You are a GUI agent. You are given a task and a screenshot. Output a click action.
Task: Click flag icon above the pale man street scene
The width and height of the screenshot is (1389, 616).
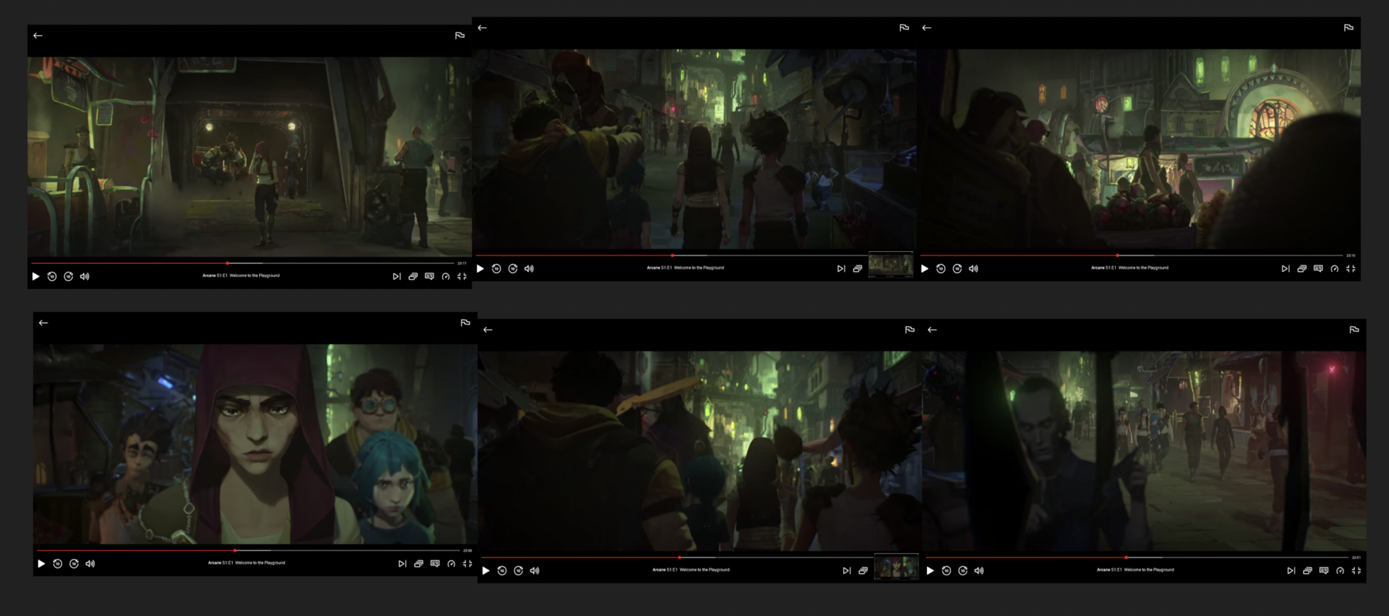[1354, 330]
